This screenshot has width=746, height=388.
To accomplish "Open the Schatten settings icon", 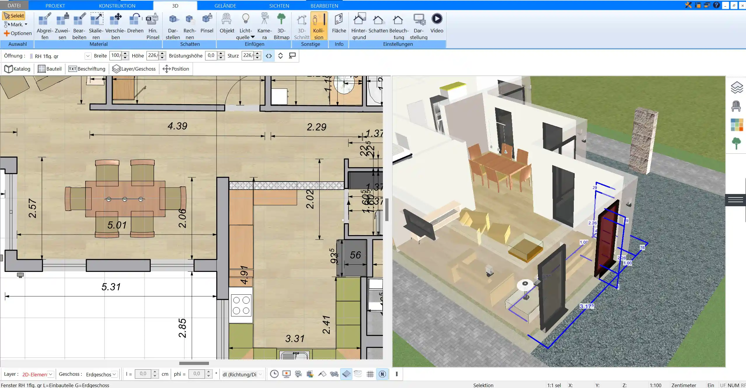I will [x=378, y=23].
